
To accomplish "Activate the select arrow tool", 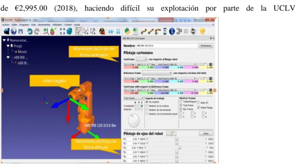I will pyautogui.click(x=78, y=31).
